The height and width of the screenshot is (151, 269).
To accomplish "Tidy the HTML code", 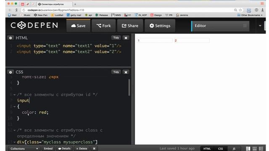I will coord(116,38).
